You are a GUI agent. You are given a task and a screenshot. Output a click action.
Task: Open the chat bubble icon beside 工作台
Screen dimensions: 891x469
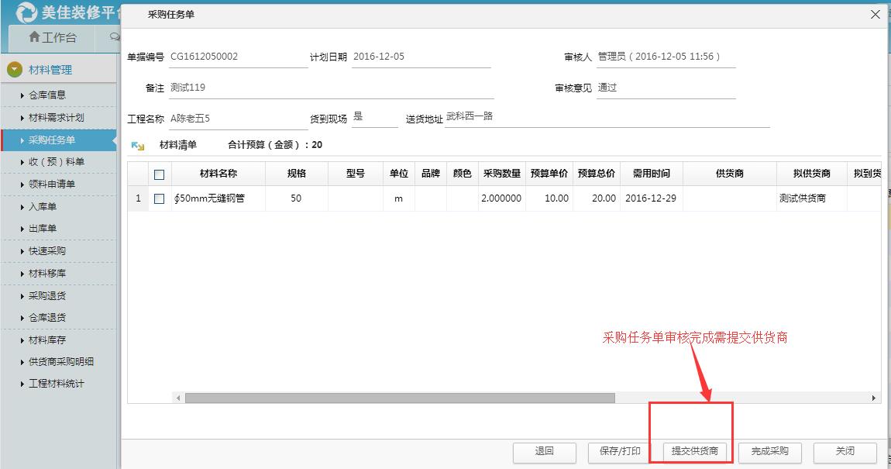coord(113,36)
